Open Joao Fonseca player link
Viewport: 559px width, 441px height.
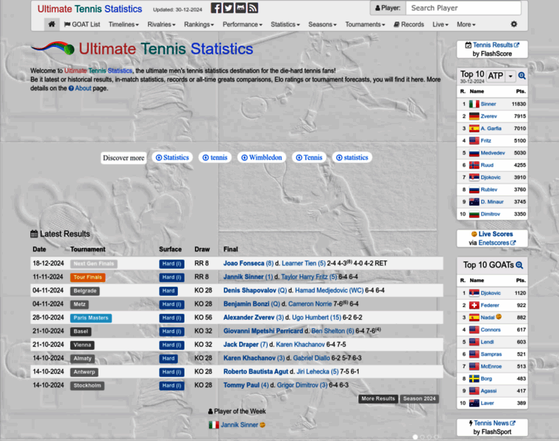tap(244, 263)
